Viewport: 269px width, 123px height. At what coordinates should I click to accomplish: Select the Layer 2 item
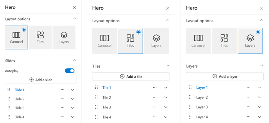(x=202, y=97)
